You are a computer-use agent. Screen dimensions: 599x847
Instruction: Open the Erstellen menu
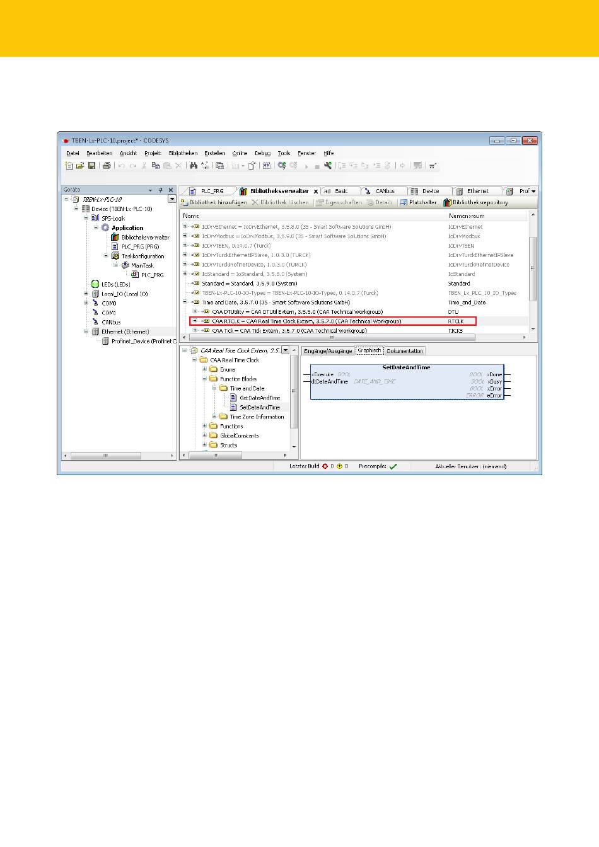pyautogui.click(x=215, y=153)
